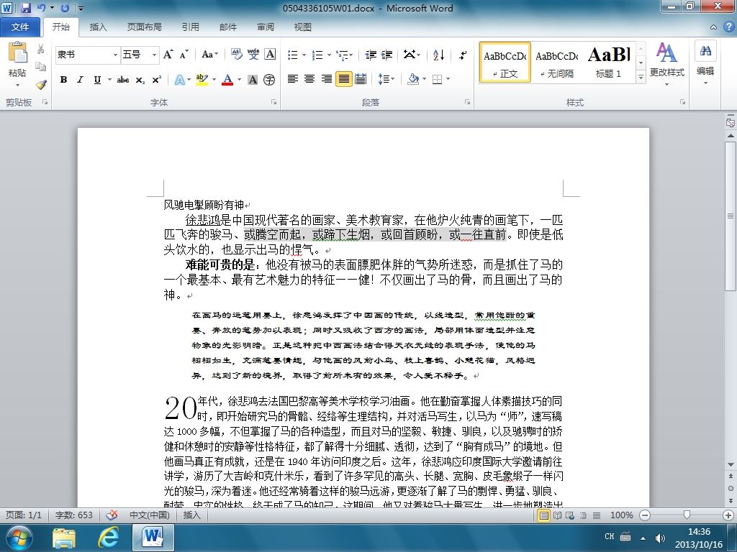Click the superscript x² icon
The height and width of the screenshot is (552, 737).
pos(156,80)
